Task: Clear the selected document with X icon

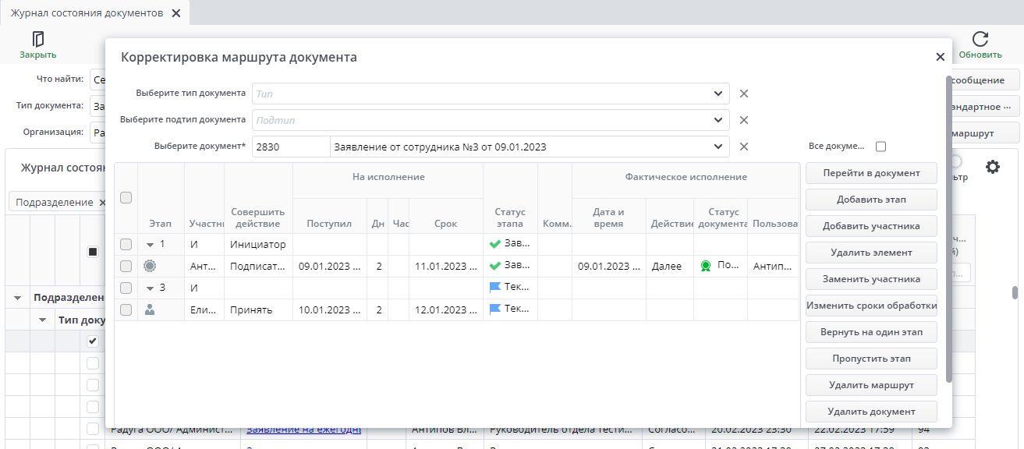Action: coord(743,147)
